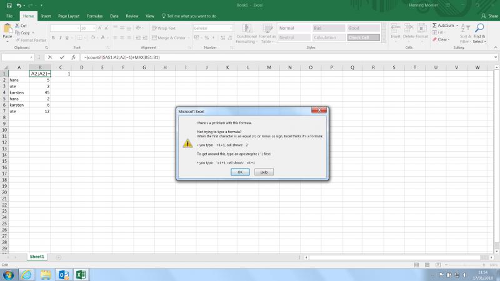Image resolution: width=500 pixels, height=281 pixels.
Task: Click Sort & Filter icon
Action: 465,29
